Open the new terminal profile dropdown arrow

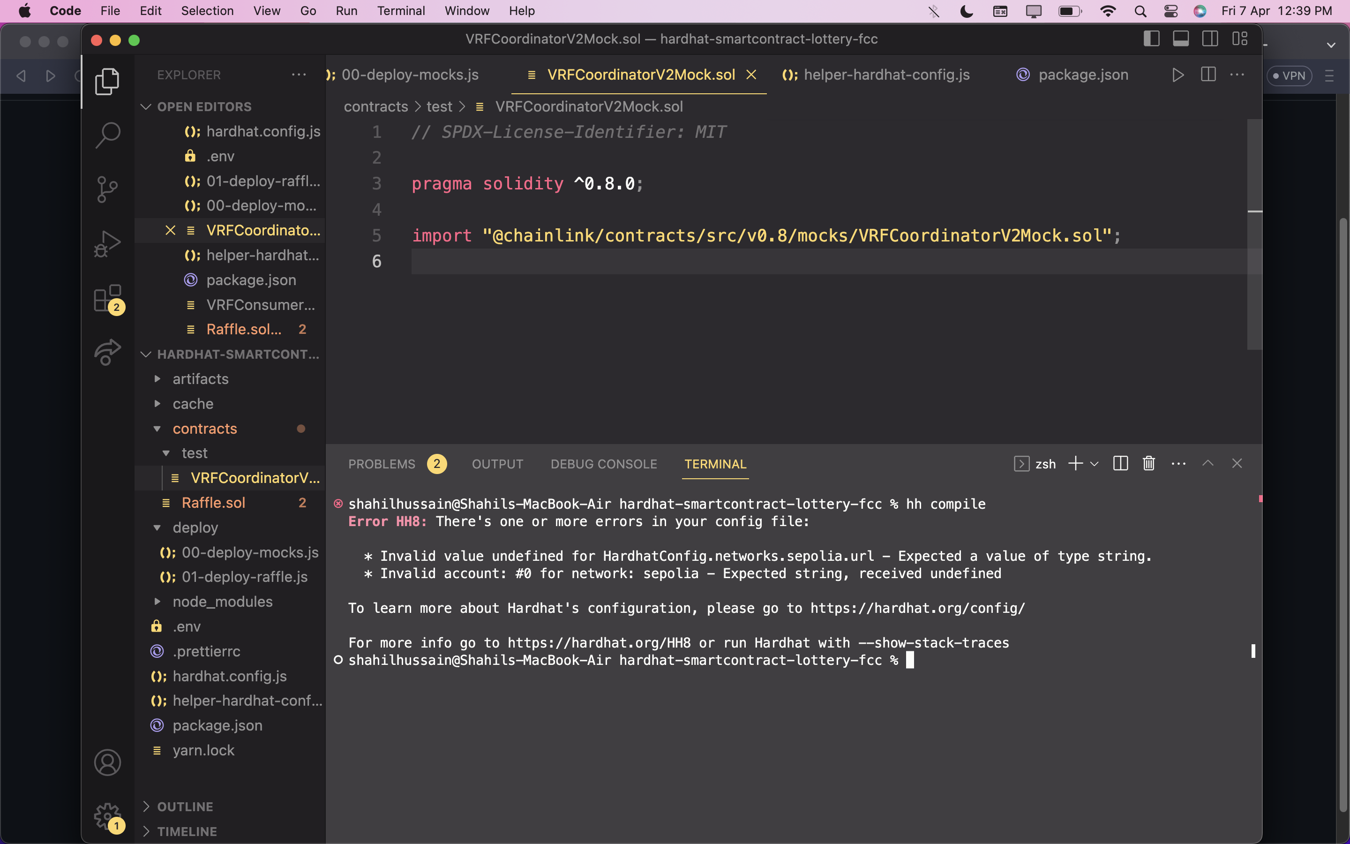(1094, 463)
